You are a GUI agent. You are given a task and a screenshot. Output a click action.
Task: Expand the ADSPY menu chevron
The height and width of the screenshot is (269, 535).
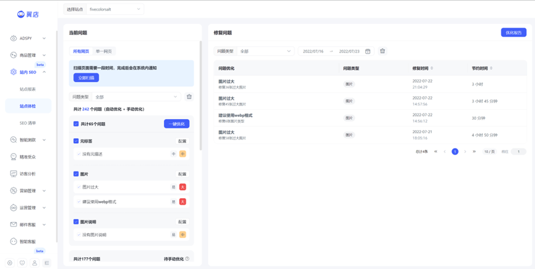coord(44,38)
